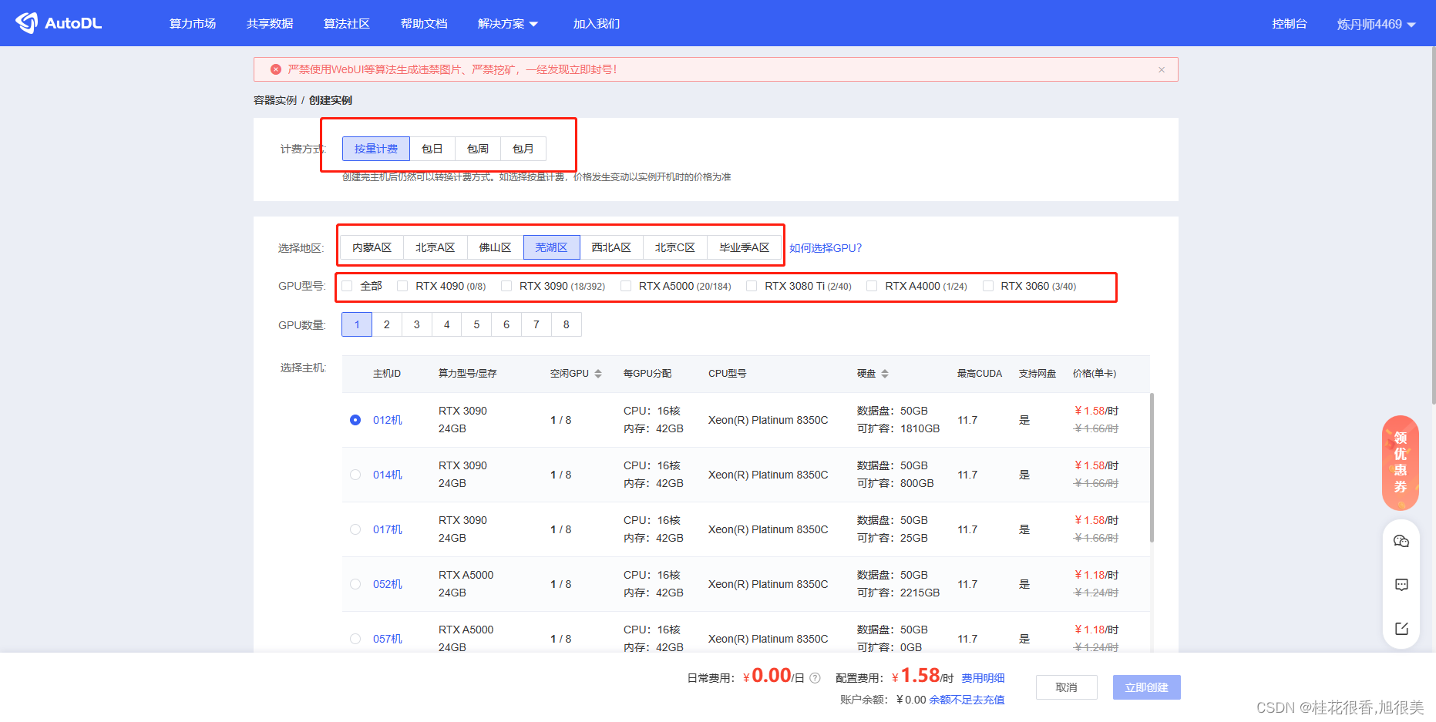Choose the 毕业季A区 region
1436x722 pixels.
pyautogui.click(x=745, y=247)
